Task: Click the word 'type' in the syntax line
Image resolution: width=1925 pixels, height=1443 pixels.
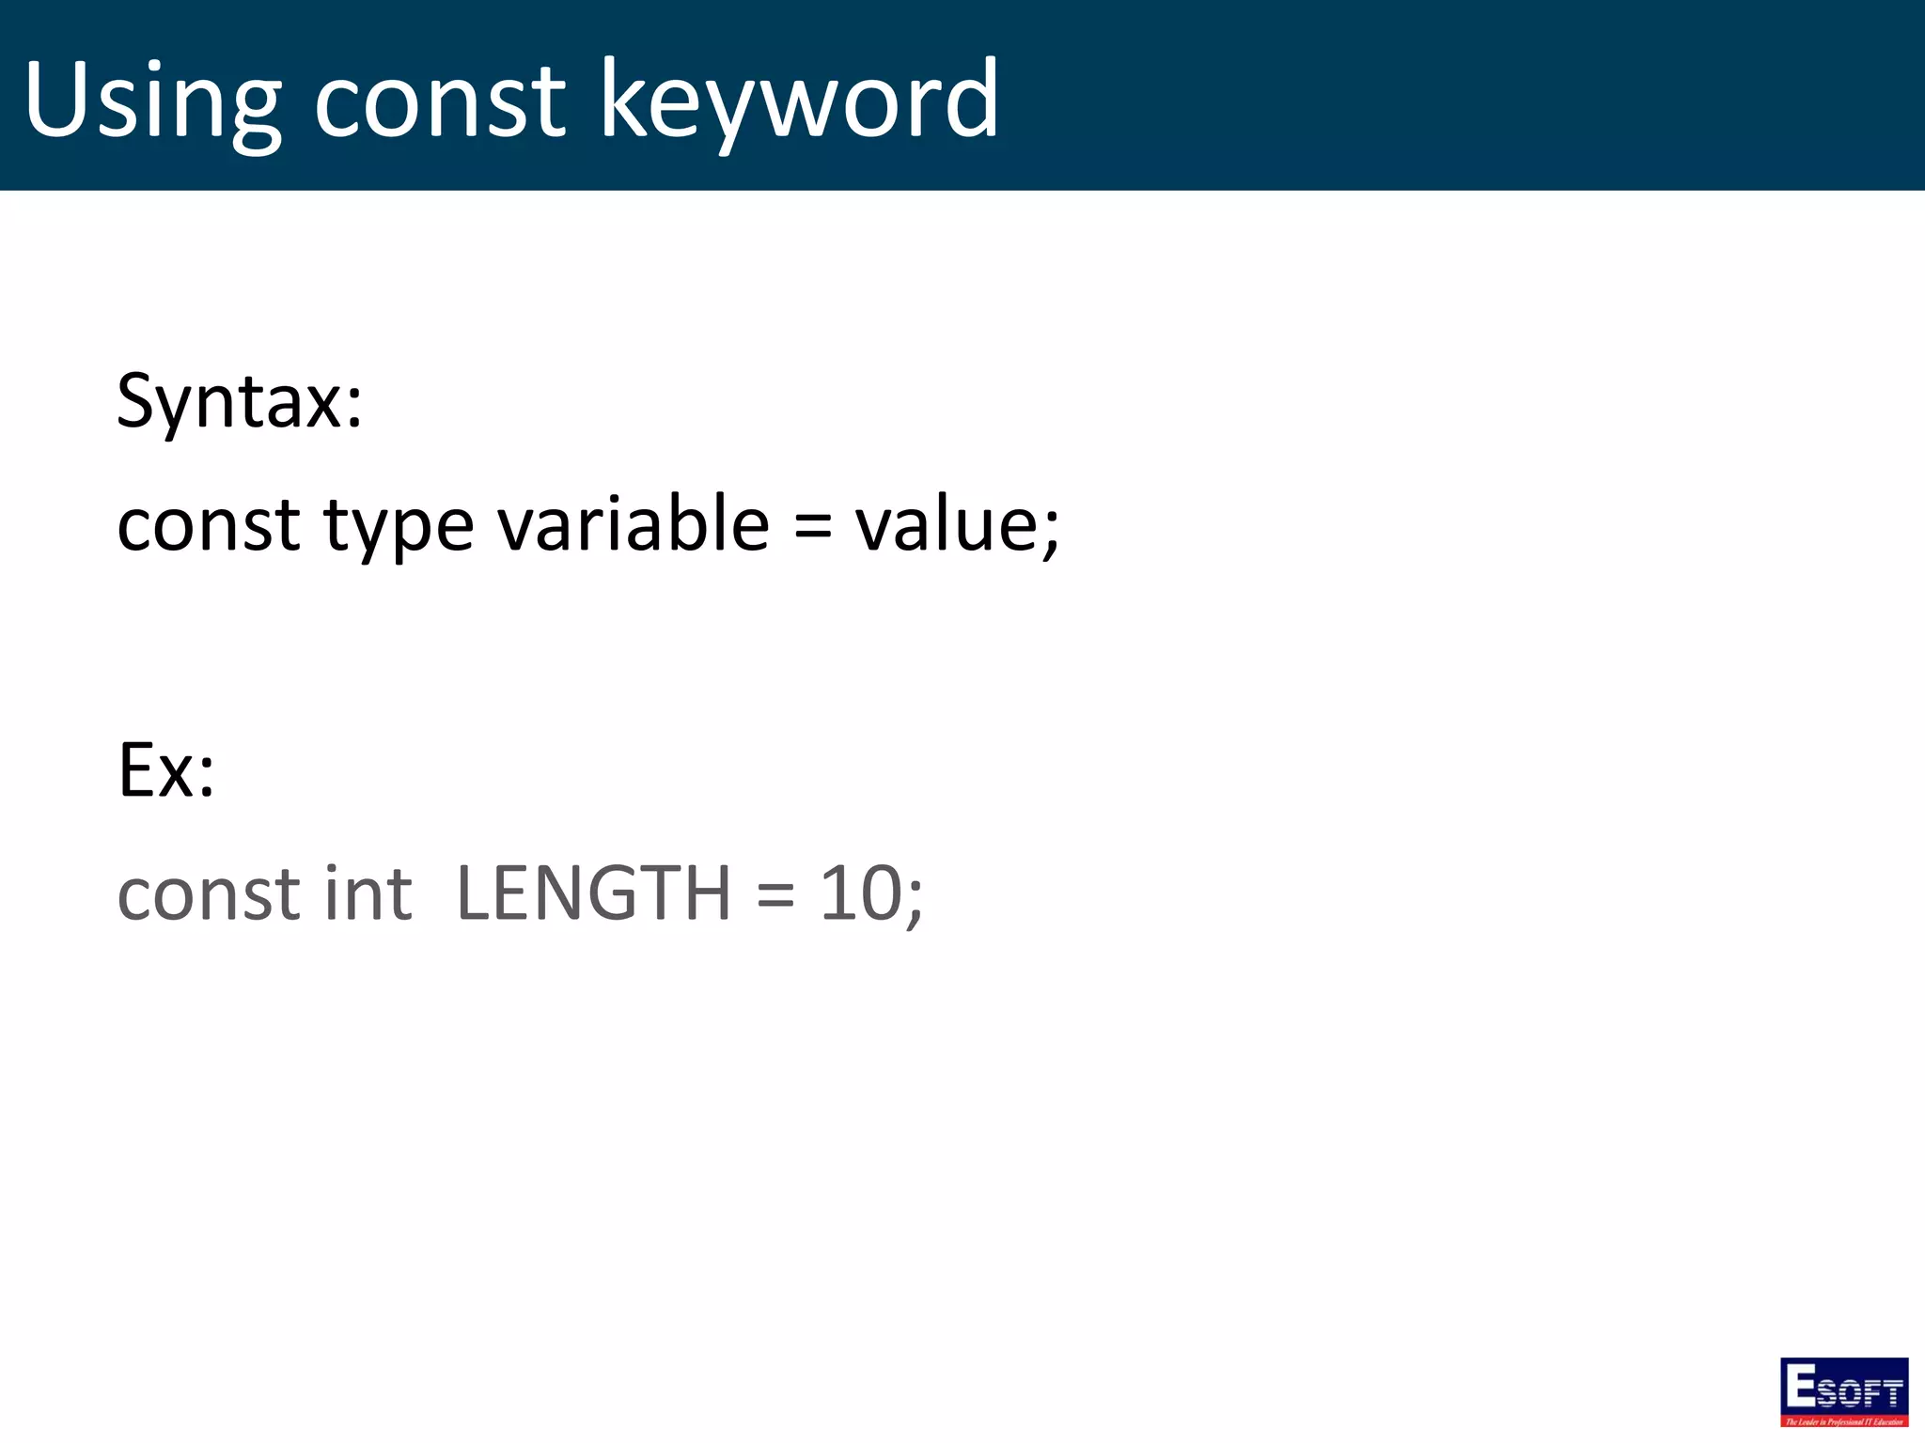Action: 399,525
